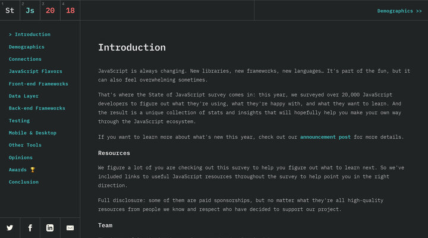428x238 pixels.
Task: Go to next page Demographics >>
Action: pyautogui.click(x=399, y=11)
